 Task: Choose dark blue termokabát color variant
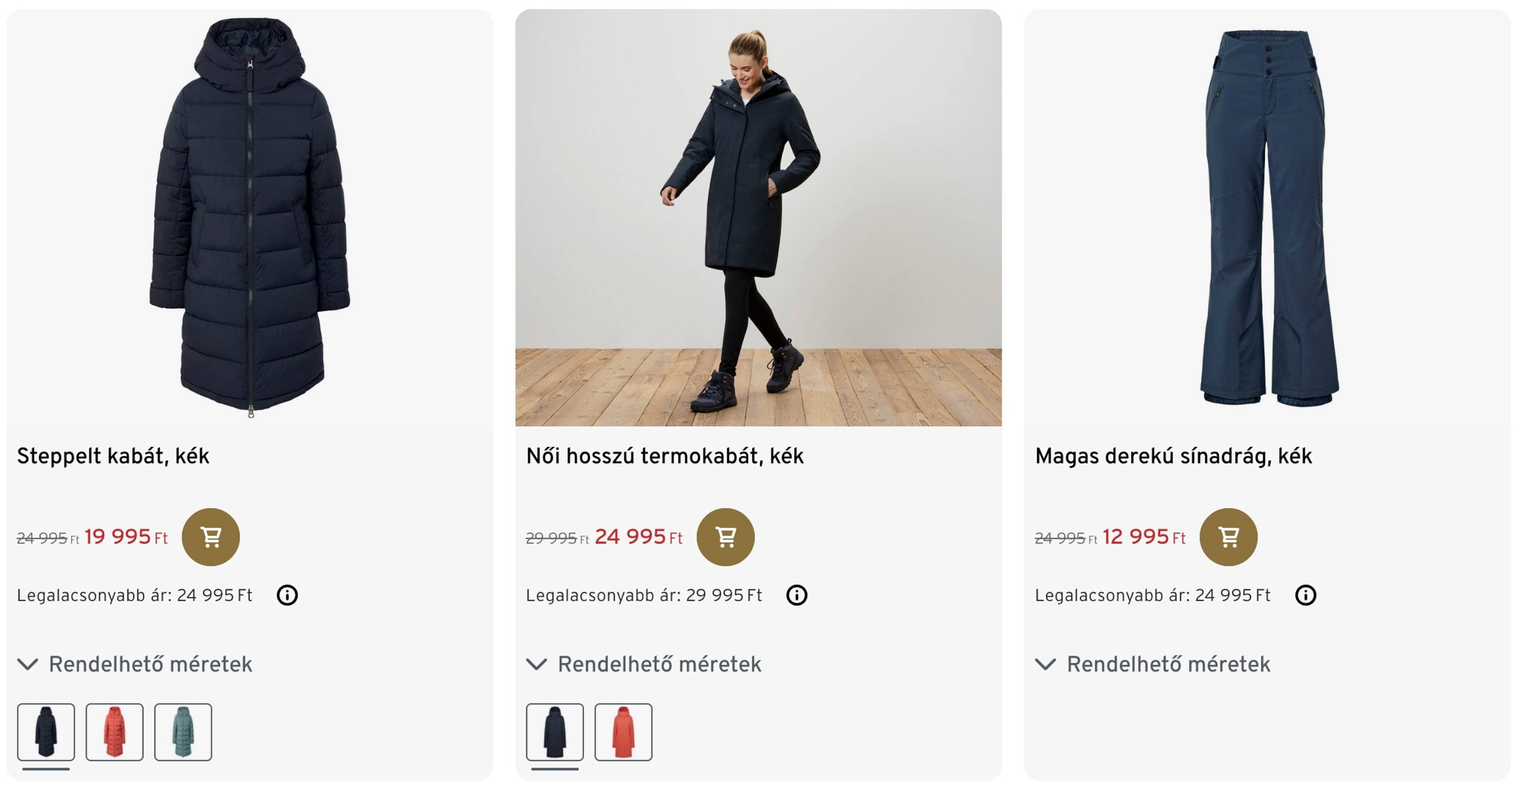point(555,732)
